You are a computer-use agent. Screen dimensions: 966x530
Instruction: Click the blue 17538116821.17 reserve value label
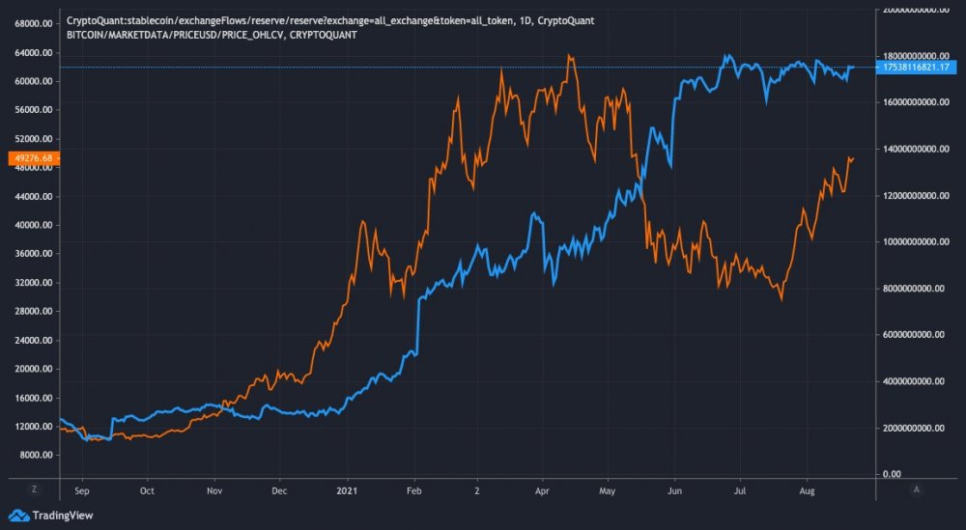click(x=919, y=68)
